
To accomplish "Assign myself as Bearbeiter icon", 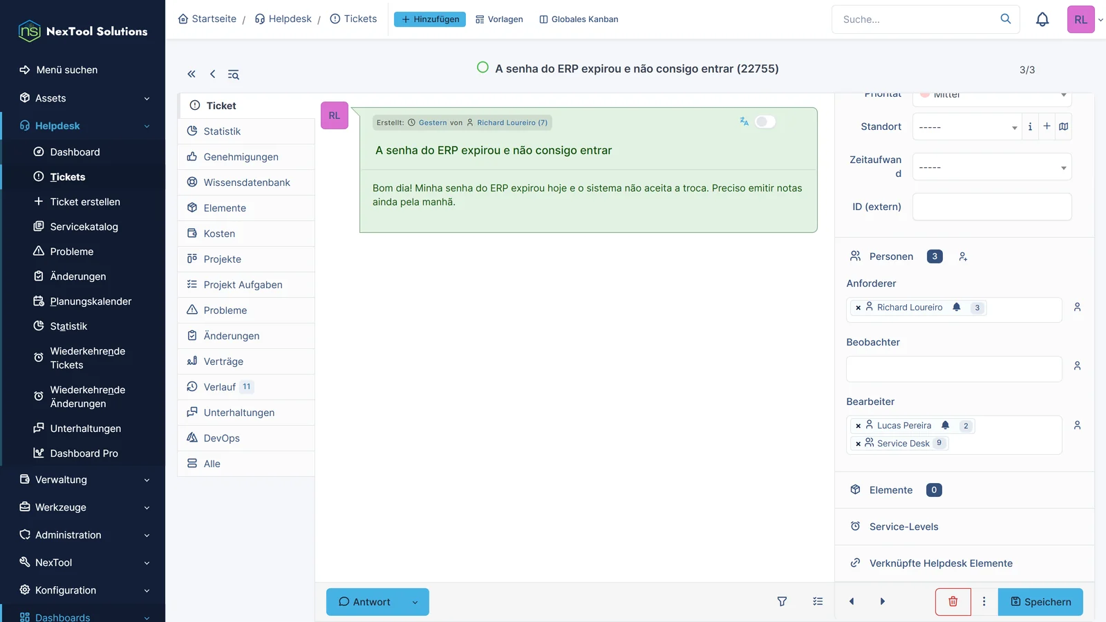I will pos(1077,425).
